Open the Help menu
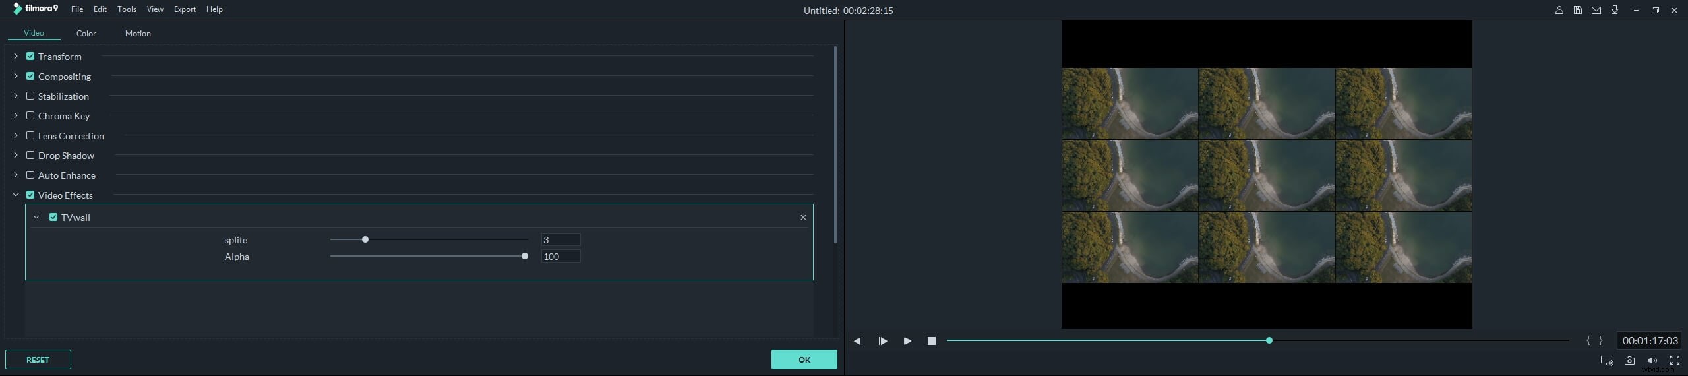1688x376 pixels. (214, 9)
